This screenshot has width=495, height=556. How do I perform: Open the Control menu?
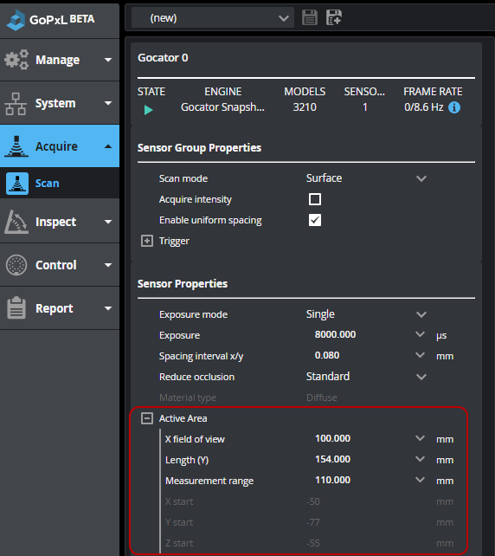click(x=60, y=265)
